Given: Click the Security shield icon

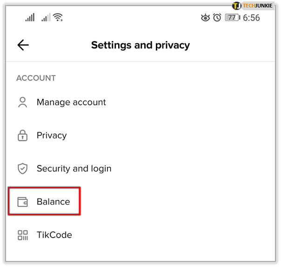Looking at the screenshot, I should coord(22,169).
